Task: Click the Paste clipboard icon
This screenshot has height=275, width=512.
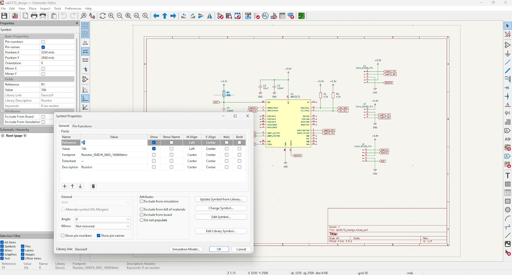Action: point(54,16)
